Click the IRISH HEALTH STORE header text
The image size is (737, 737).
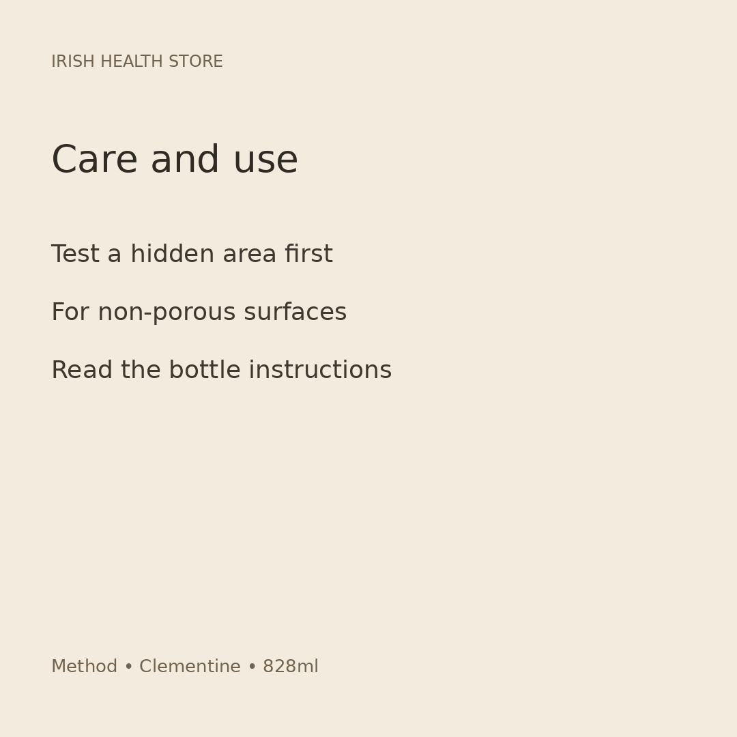(x=136, y=61)
